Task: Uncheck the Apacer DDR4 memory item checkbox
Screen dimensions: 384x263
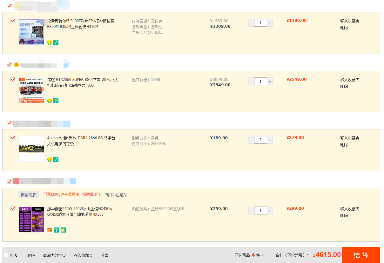Action: (13, 138)
